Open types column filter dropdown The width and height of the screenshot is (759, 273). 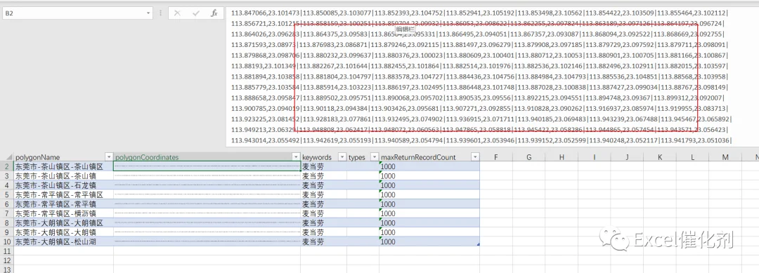pyautogui.click(x=374, y=157)
